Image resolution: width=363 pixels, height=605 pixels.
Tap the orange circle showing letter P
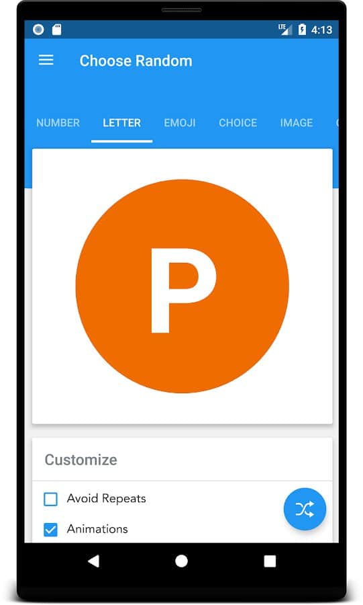(182, 286)
